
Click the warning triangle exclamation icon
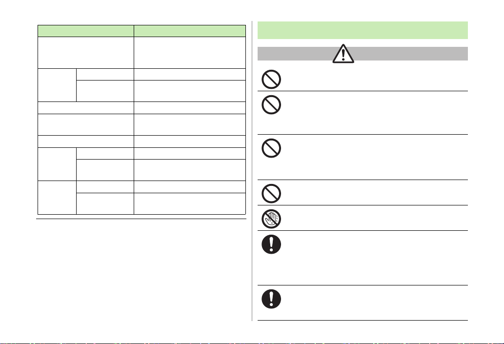click(343, 54)
